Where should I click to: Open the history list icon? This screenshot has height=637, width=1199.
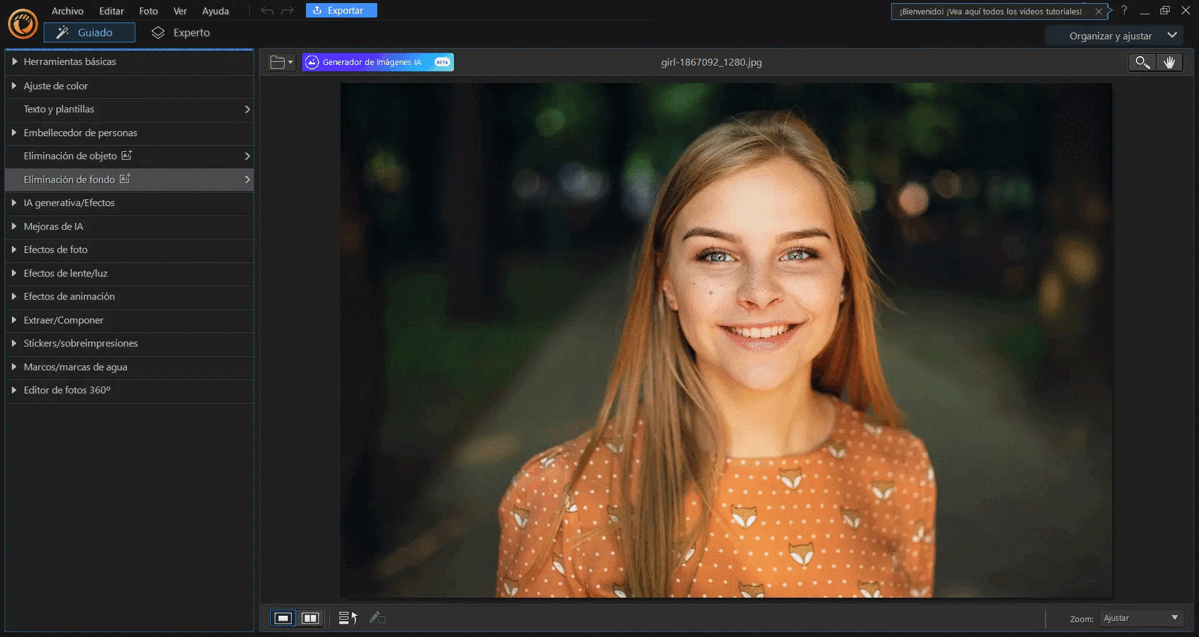[347, 618]
